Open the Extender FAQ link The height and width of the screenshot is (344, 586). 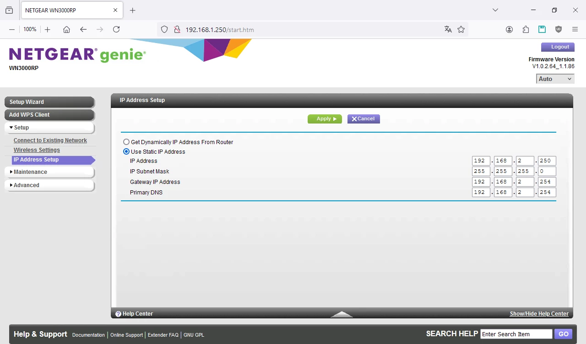click(163, 335)
